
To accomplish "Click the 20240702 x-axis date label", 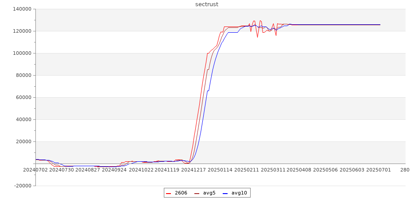I will click(x=35, y=170).
